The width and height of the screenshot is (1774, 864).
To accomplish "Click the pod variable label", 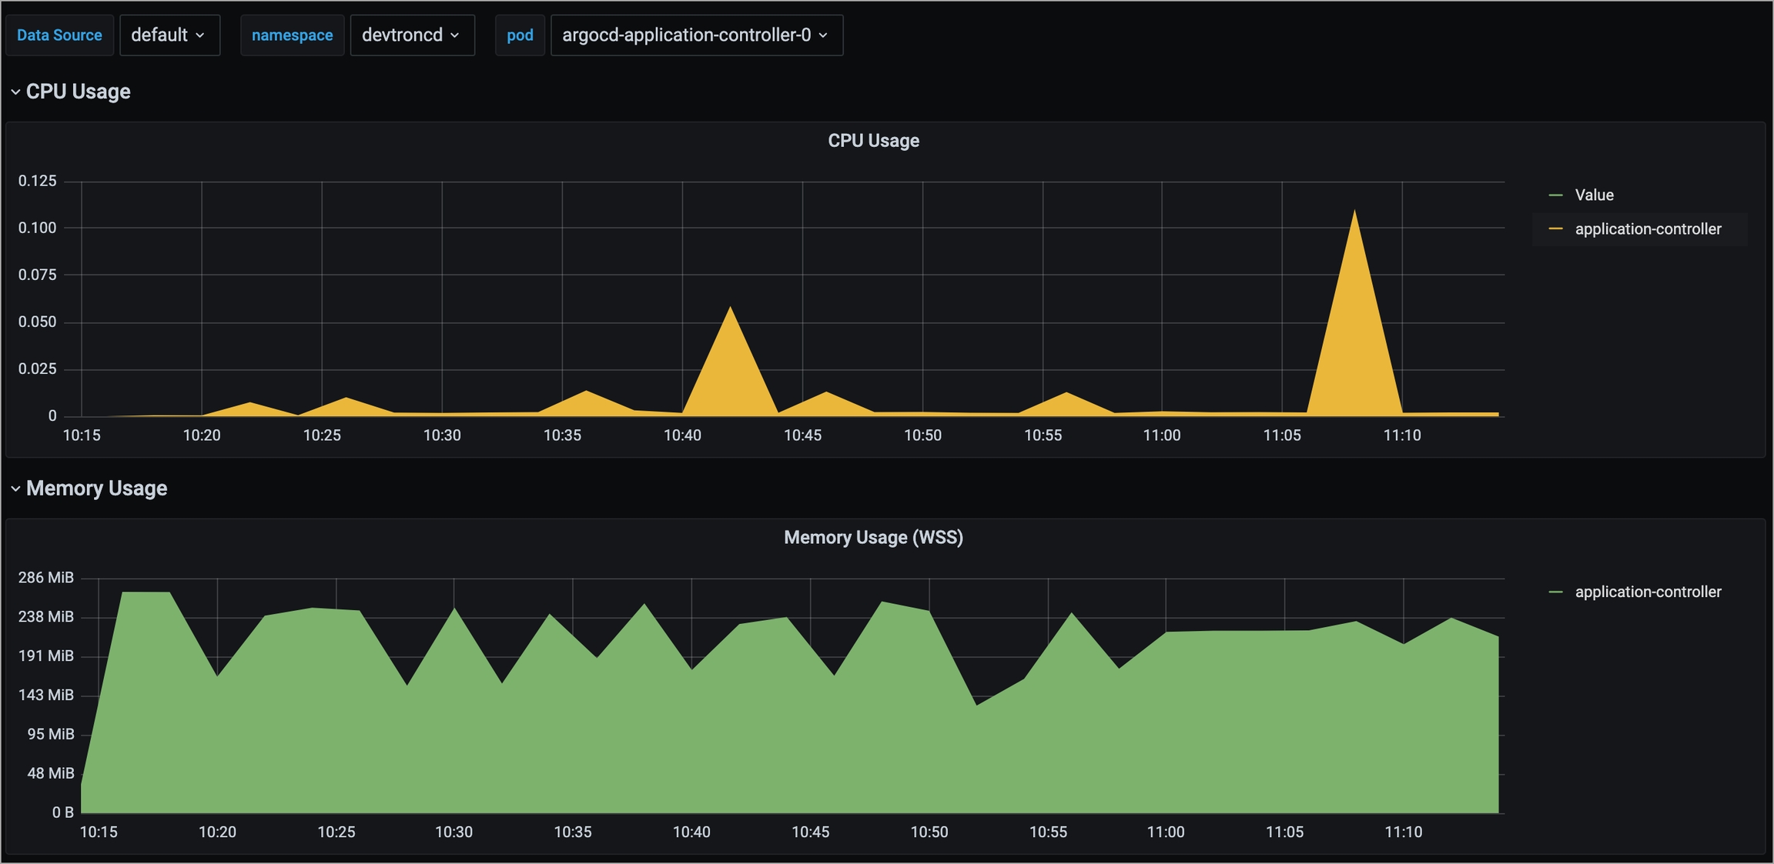I will pyautogui.click(x=520, y=35).
